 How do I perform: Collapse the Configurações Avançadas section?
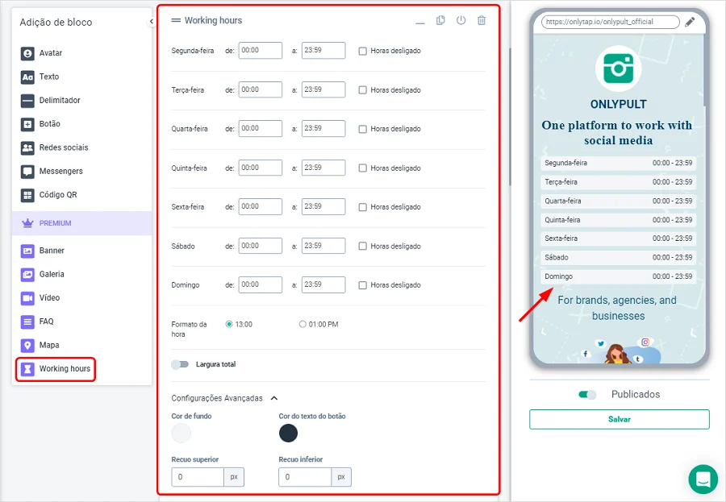(x=273, y=398)
